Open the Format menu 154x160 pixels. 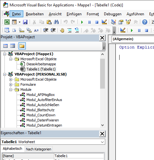click(93, 14)
